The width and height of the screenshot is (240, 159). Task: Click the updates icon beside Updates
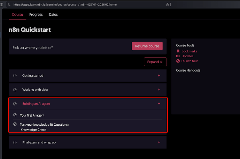pyautogui.click(x=178, y=56)
